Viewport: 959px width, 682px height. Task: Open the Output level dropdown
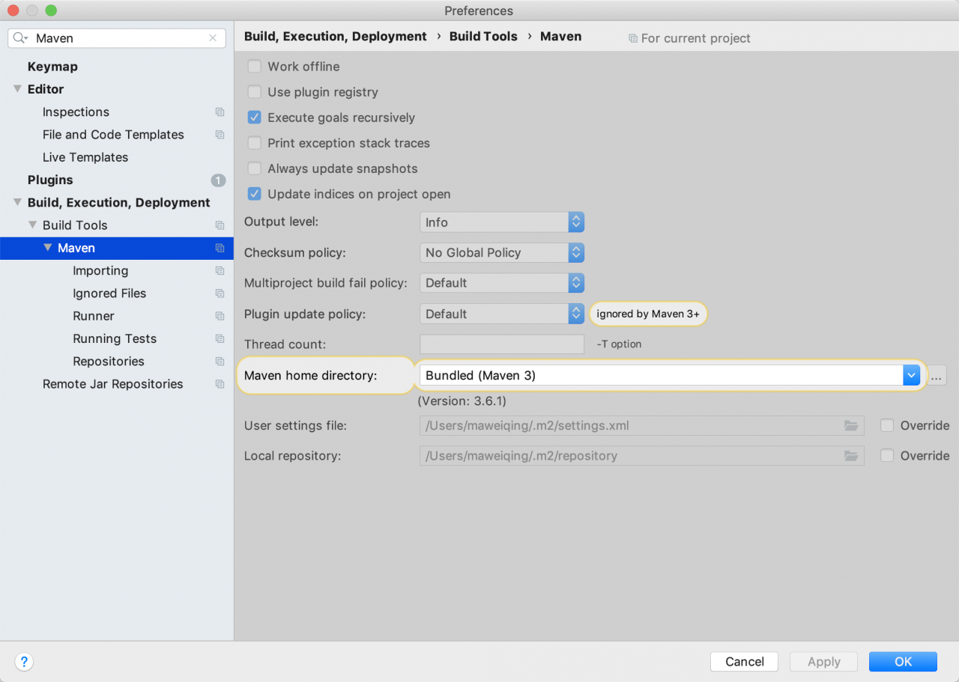tap(501, 222)
